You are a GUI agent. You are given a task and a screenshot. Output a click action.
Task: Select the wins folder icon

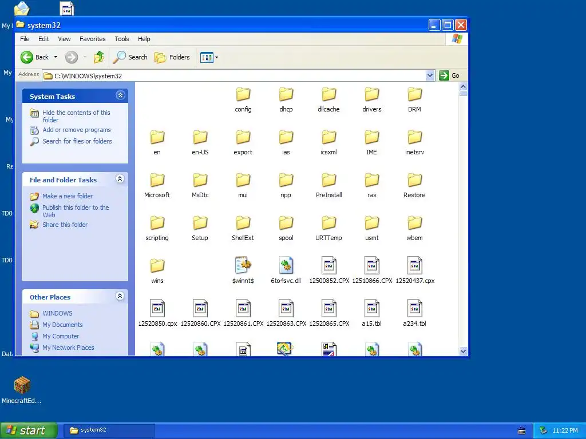coord(157,266)
